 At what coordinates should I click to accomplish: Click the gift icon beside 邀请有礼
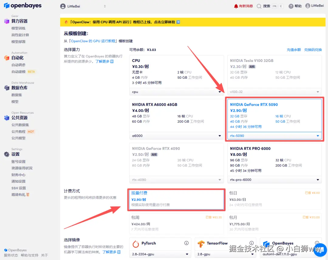coord(28,195)
